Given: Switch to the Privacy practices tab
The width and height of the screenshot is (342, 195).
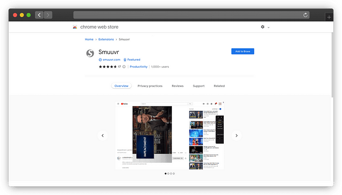Looking at the screenshot, I should point(150,86).
